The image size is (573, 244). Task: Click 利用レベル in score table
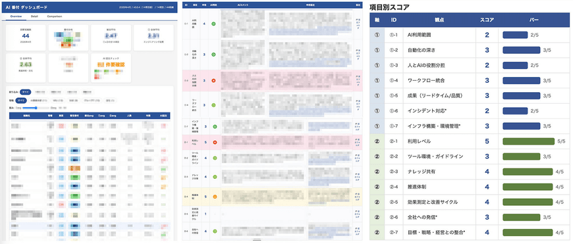click(419, 141)
